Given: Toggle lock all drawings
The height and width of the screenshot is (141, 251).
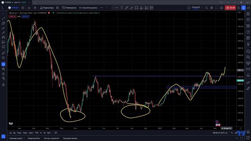Looking at the screenshot, I should pyautogui.click(x=4, y=74).
